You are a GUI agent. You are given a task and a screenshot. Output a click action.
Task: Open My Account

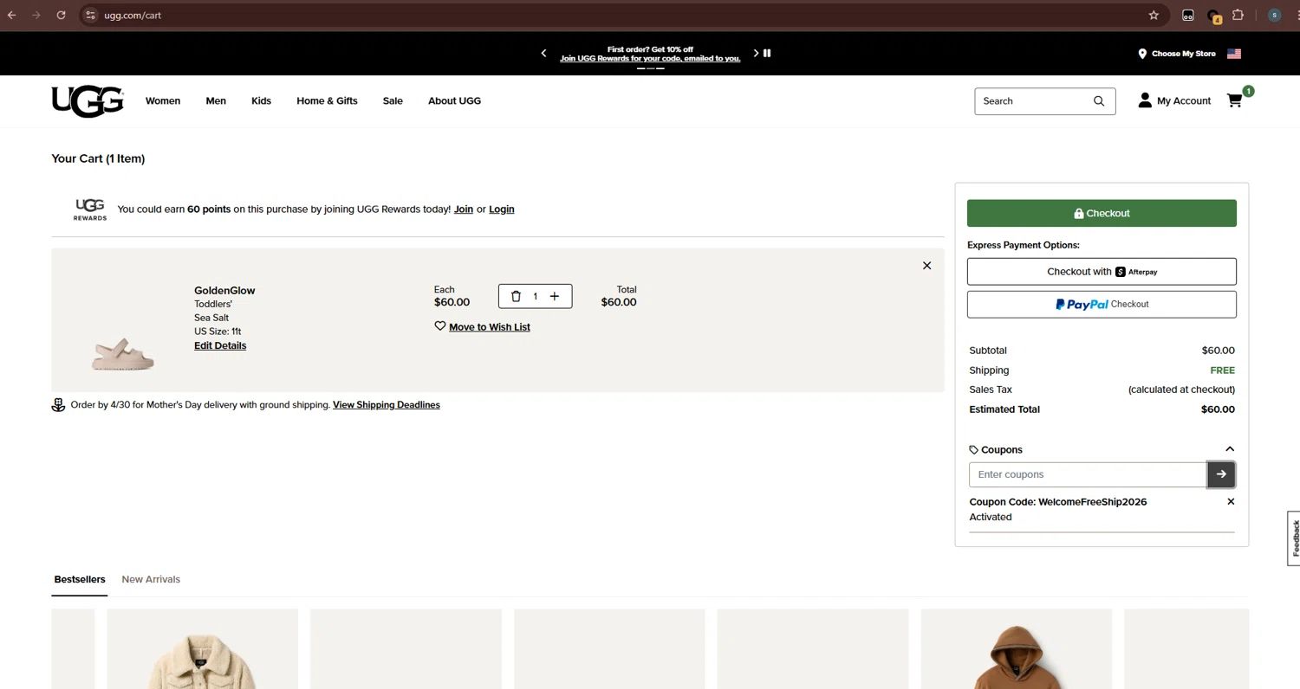pyautogui.click(x=1174, y=100)
